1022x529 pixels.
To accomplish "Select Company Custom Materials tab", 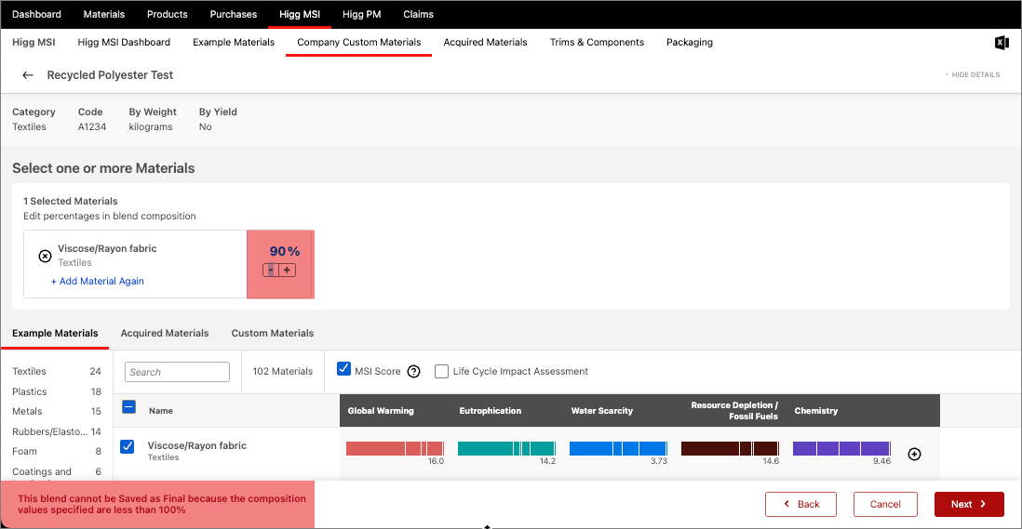I will 359,42.
